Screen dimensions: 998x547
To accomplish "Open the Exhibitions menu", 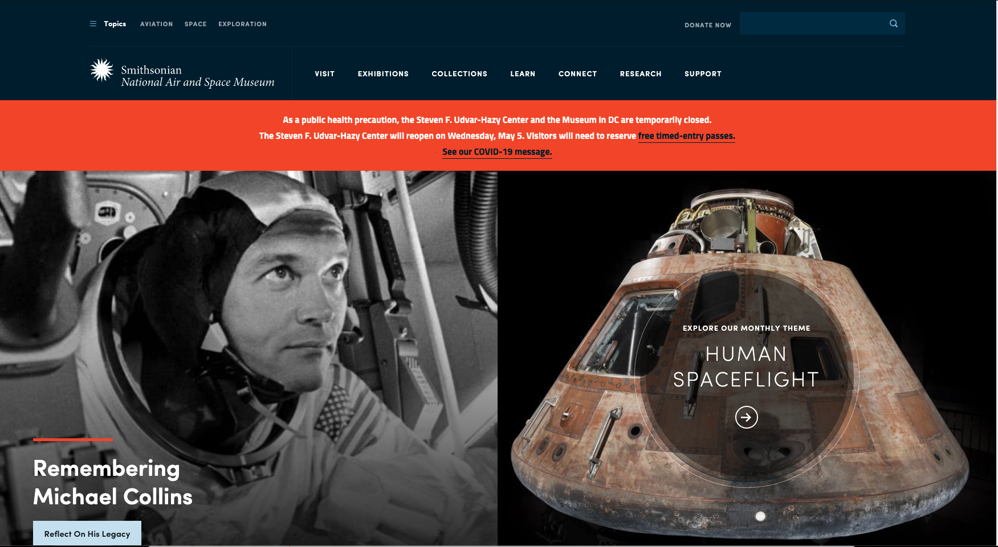I will 383,74.
